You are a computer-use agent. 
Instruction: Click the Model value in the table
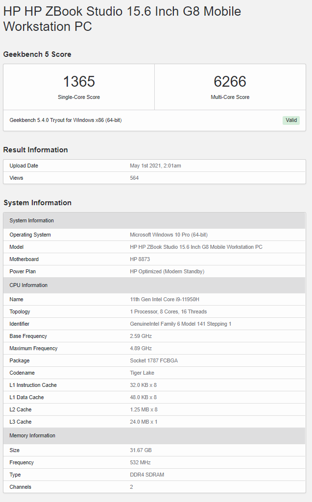196,247
